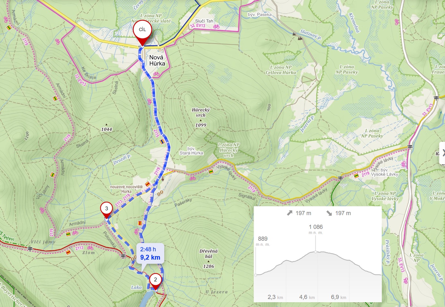Click the cycling icon beside Slučí Tah
Screen dimensions: 445x307
[217, 27]
